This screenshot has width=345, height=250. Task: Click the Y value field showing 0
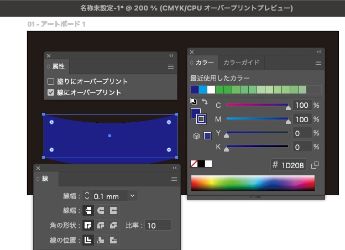302,133
